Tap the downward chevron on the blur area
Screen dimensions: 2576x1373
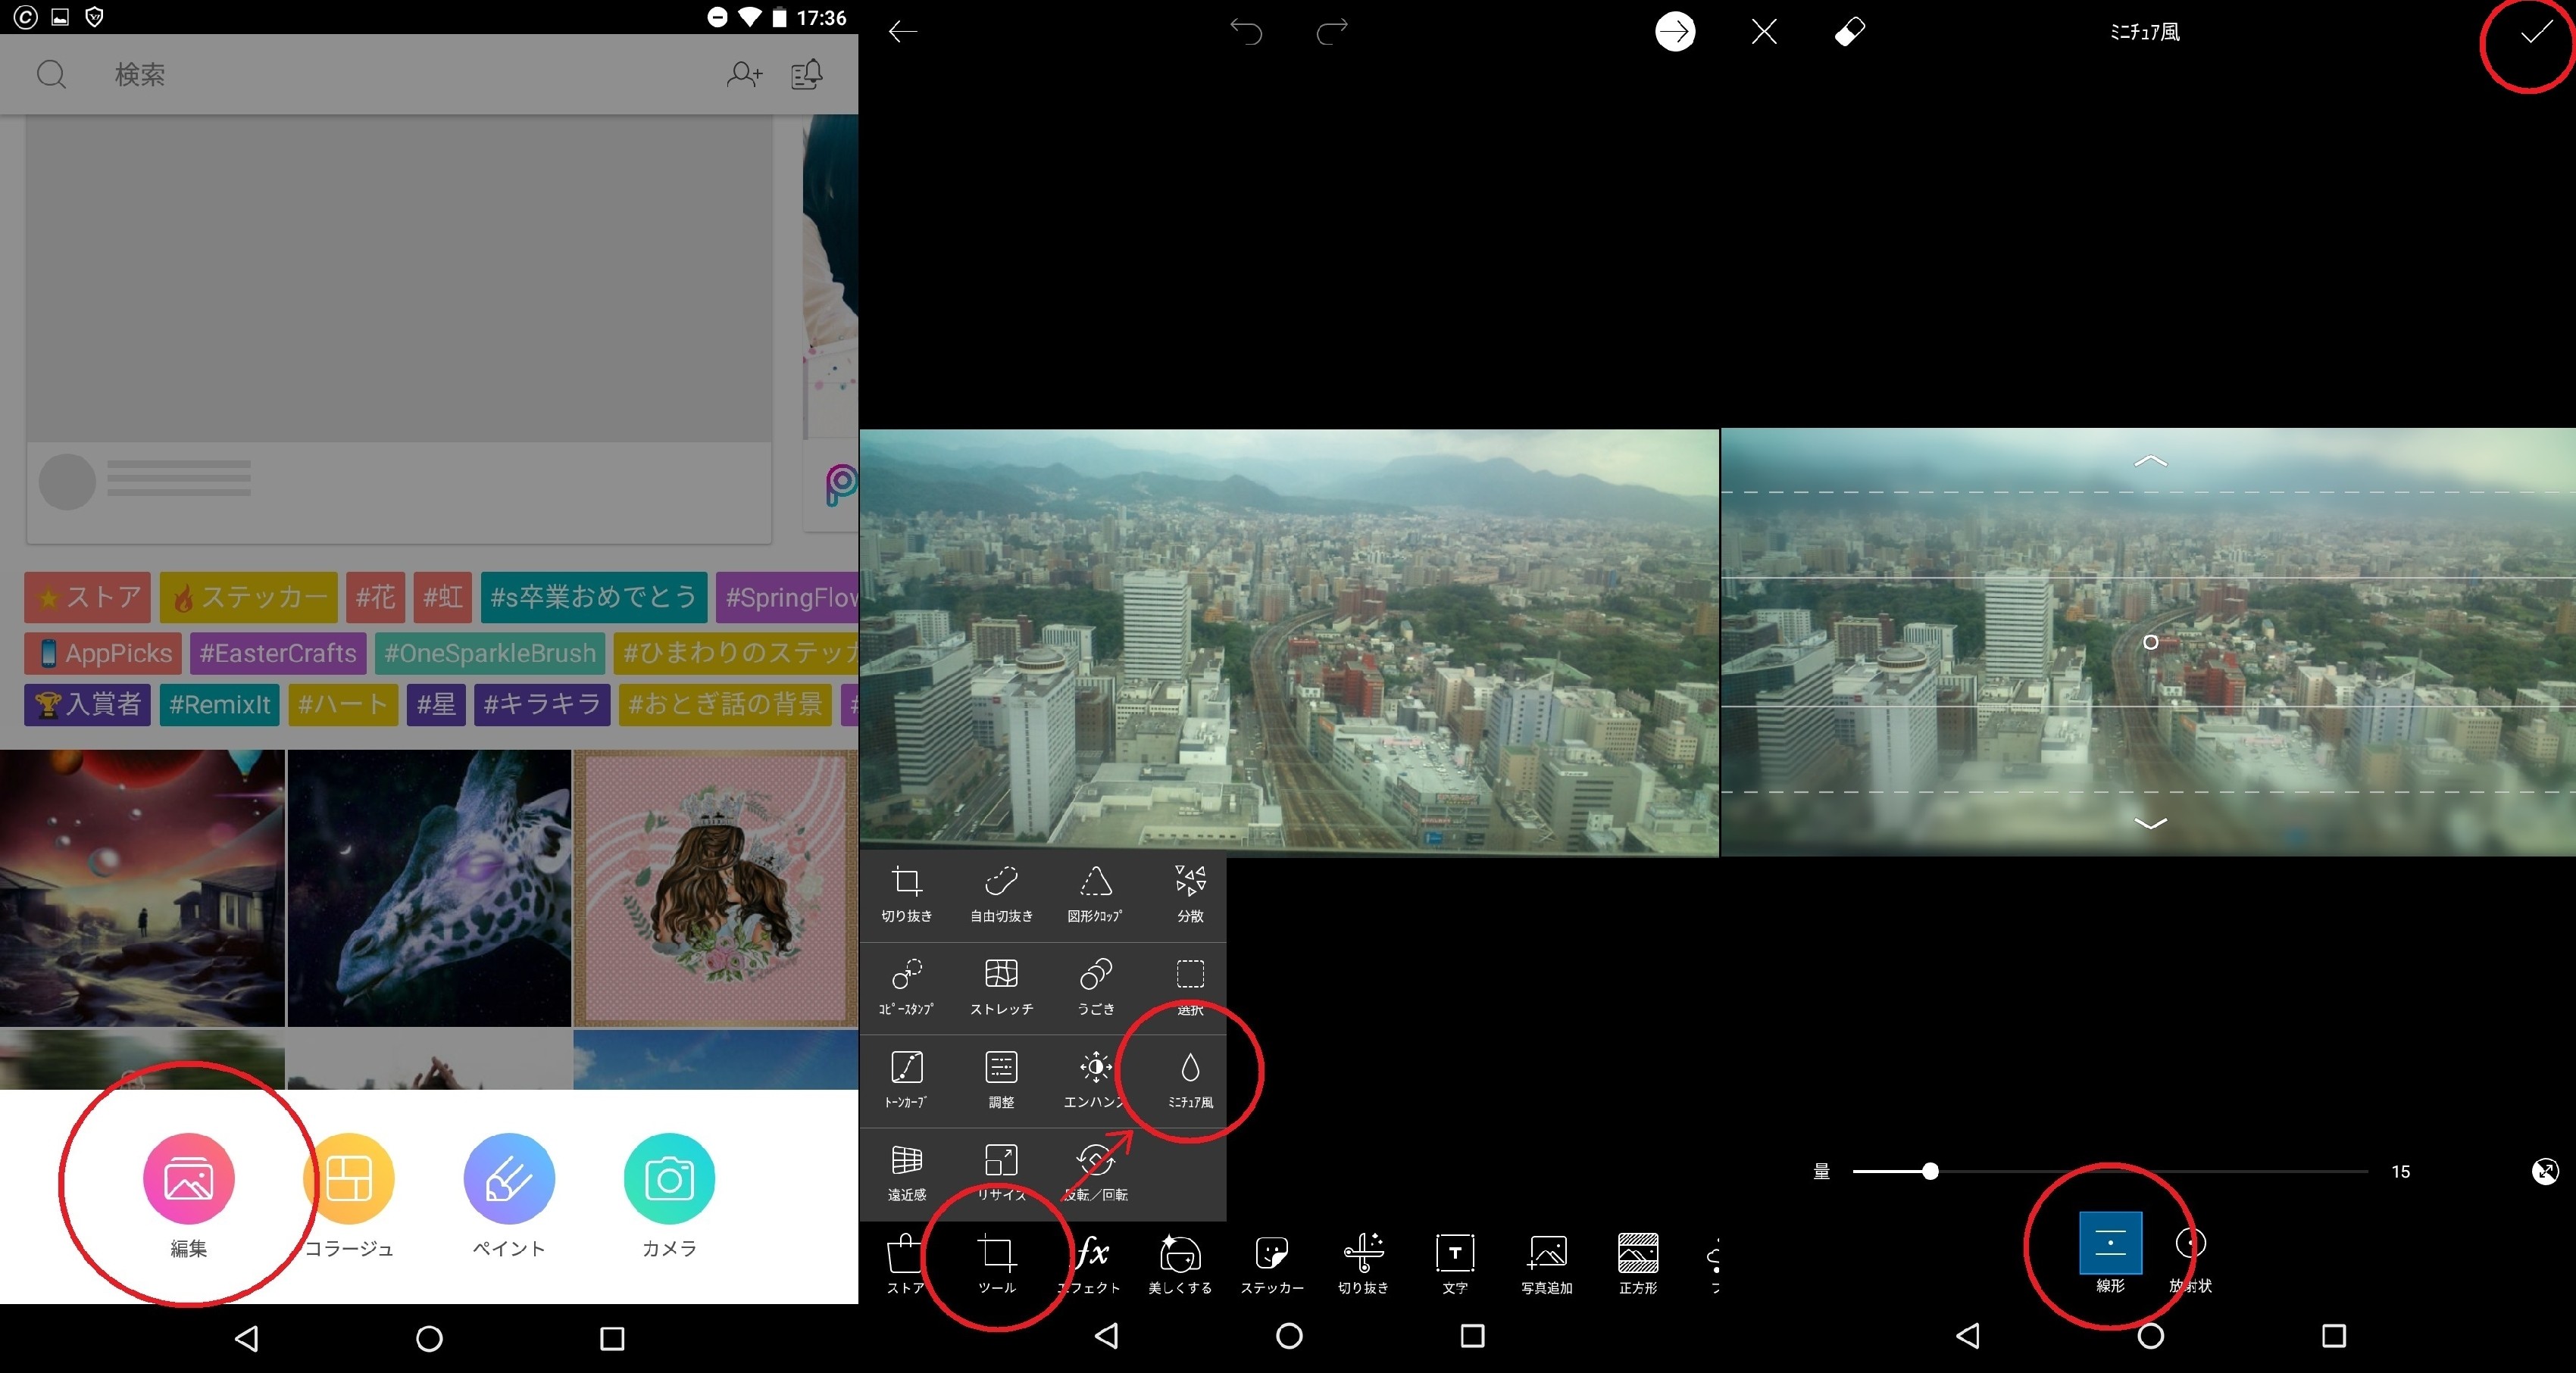(x=2150, y=823)
